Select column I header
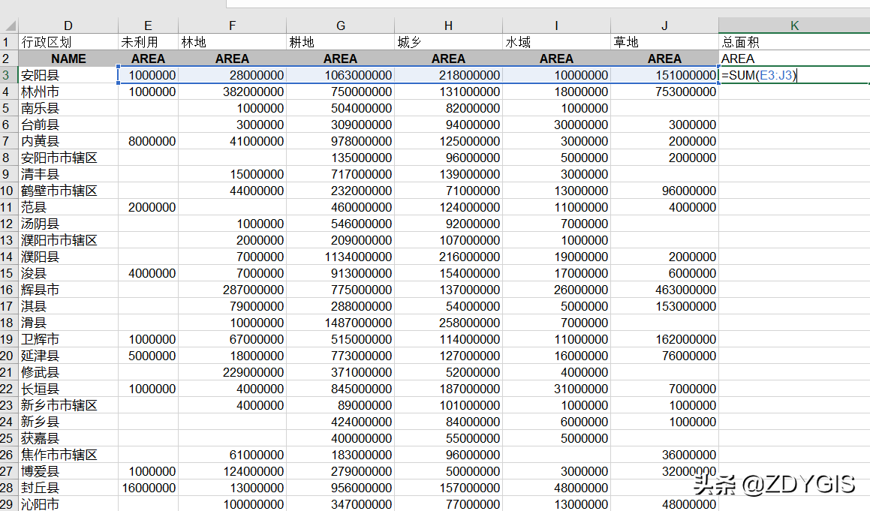 (x=556, y=26)
